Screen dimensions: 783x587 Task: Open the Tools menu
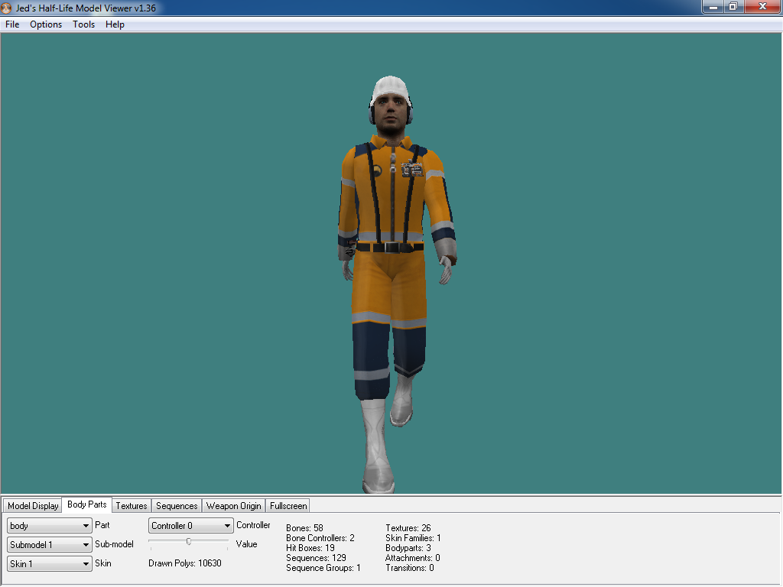point(83,24)
